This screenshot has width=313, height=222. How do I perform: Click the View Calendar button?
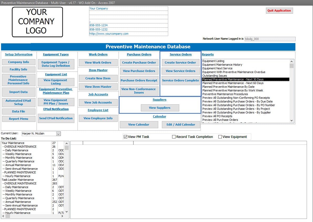click(x=139, y=125)
